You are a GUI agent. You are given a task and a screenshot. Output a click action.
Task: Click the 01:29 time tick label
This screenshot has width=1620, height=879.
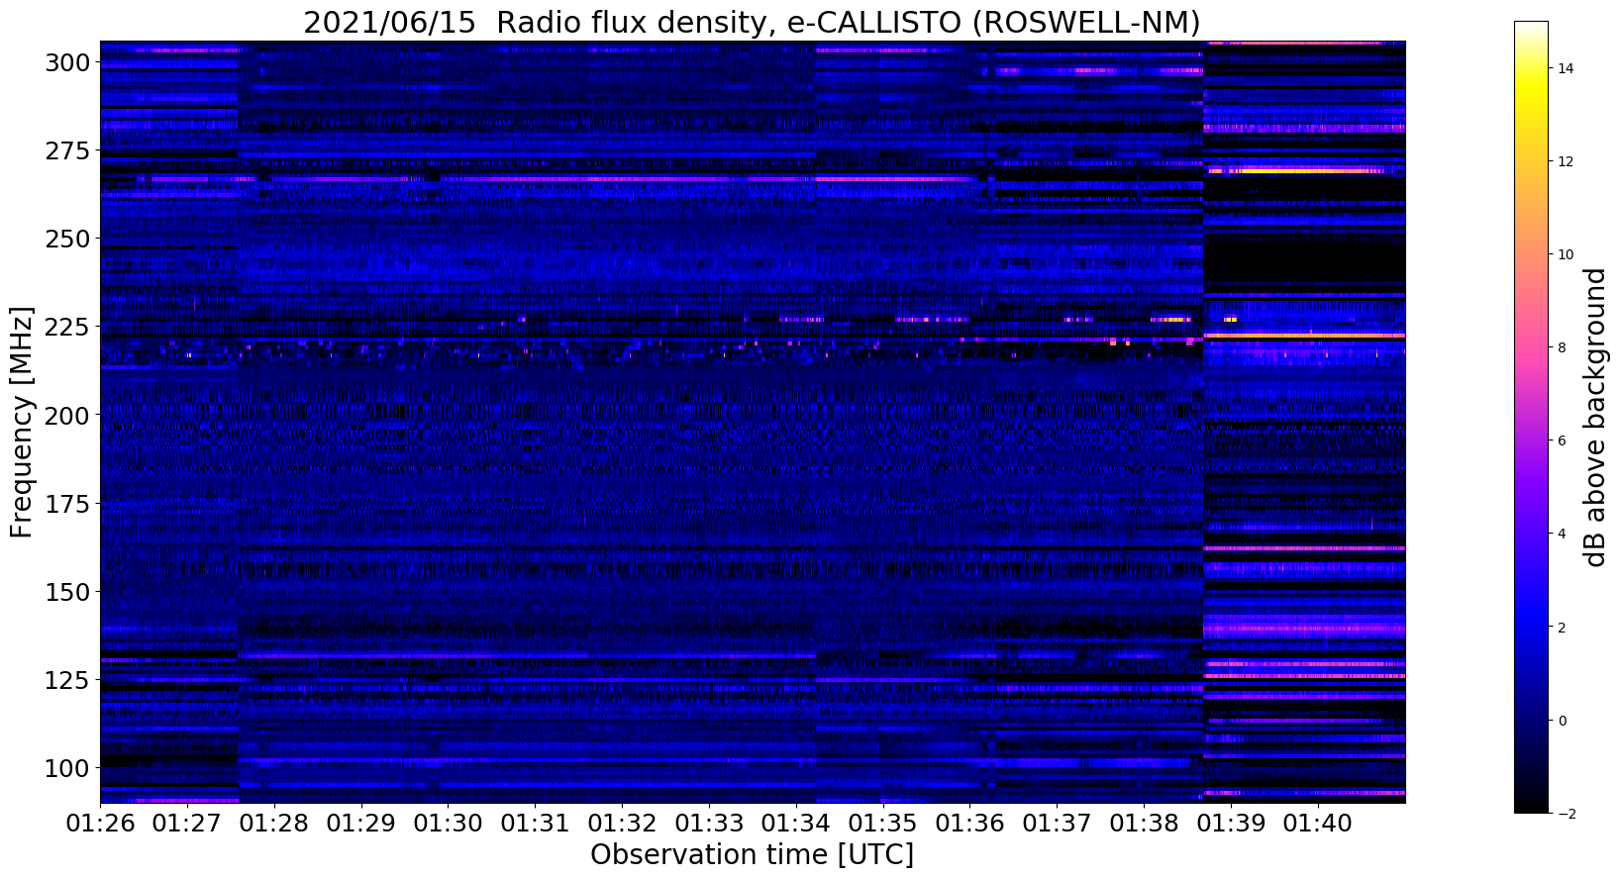tap(360, 823)
